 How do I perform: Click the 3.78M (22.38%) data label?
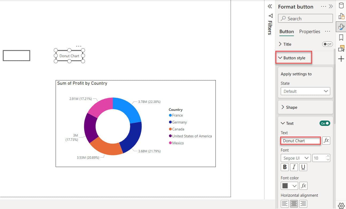[149, 102]
